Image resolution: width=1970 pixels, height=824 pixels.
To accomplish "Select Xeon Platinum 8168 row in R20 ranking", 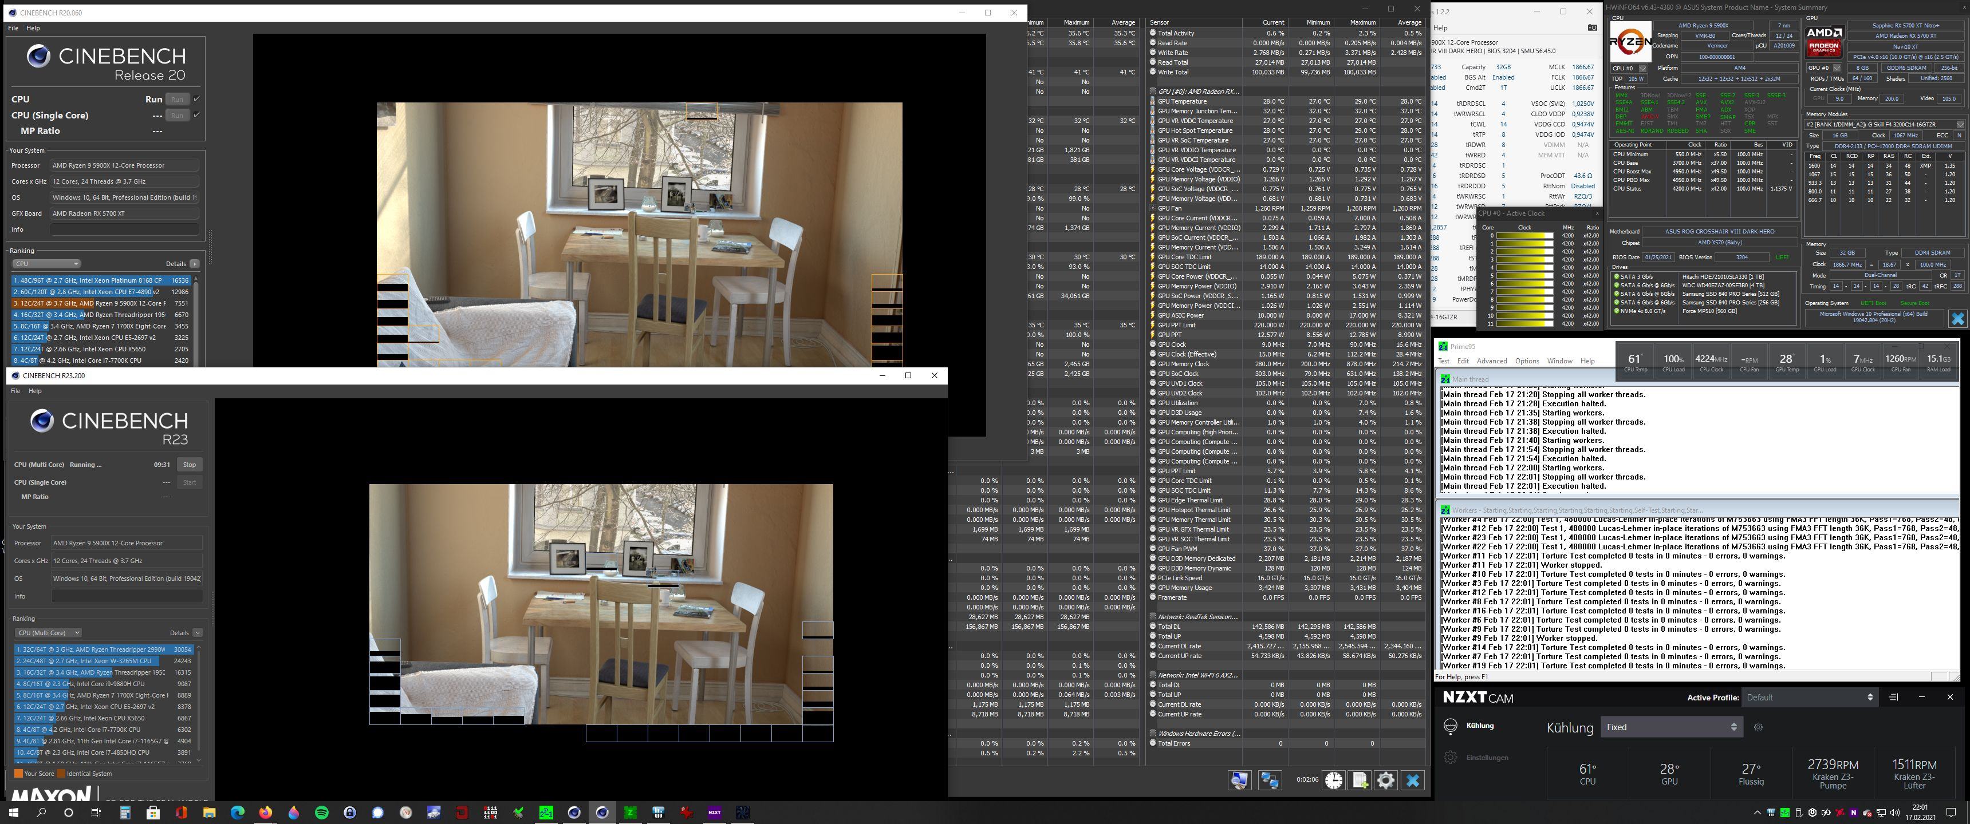I will click(100, 280).
